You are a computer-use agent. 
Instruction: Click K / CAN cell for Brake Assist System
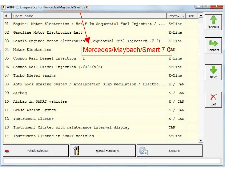[x=176, y=110]
